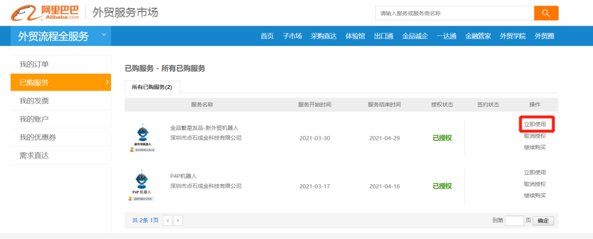Click the page number input box

tap(514, 221)
